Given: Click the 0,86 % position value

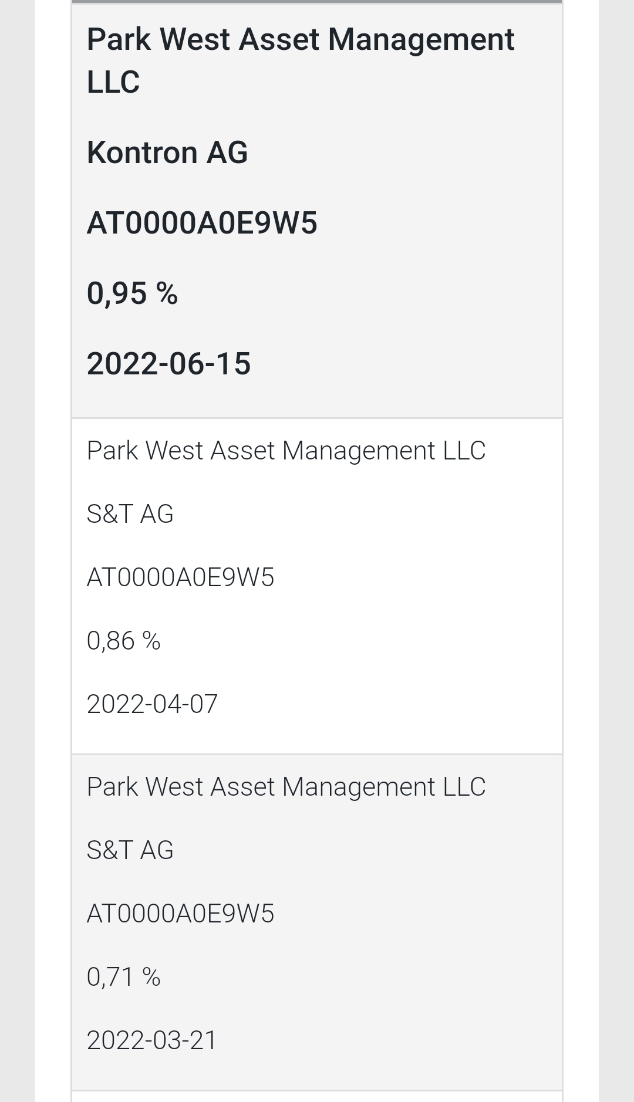Looking at the screenshot, I should coord(123,641).
